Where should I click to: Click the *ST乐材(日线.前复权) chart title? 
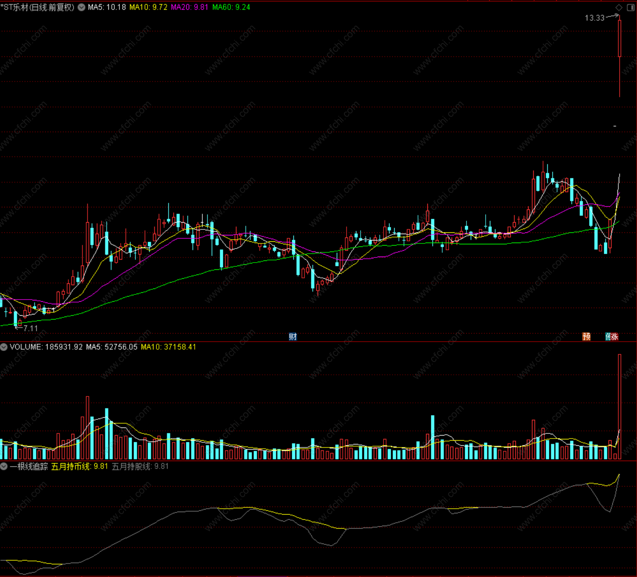pos(37,7)
